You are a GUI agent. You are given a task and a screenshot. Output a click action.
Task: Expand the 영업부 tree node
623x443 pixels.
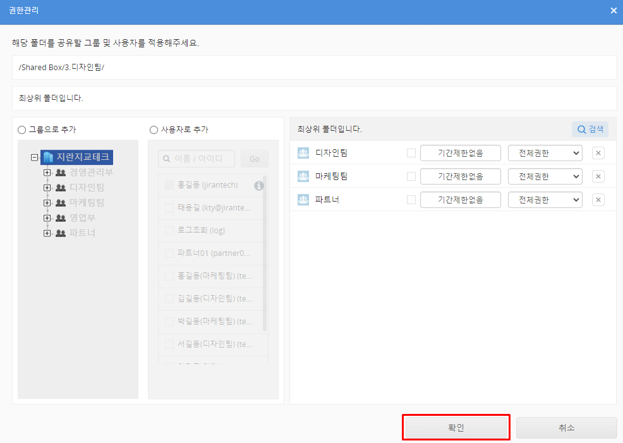(x=47, y=218)
